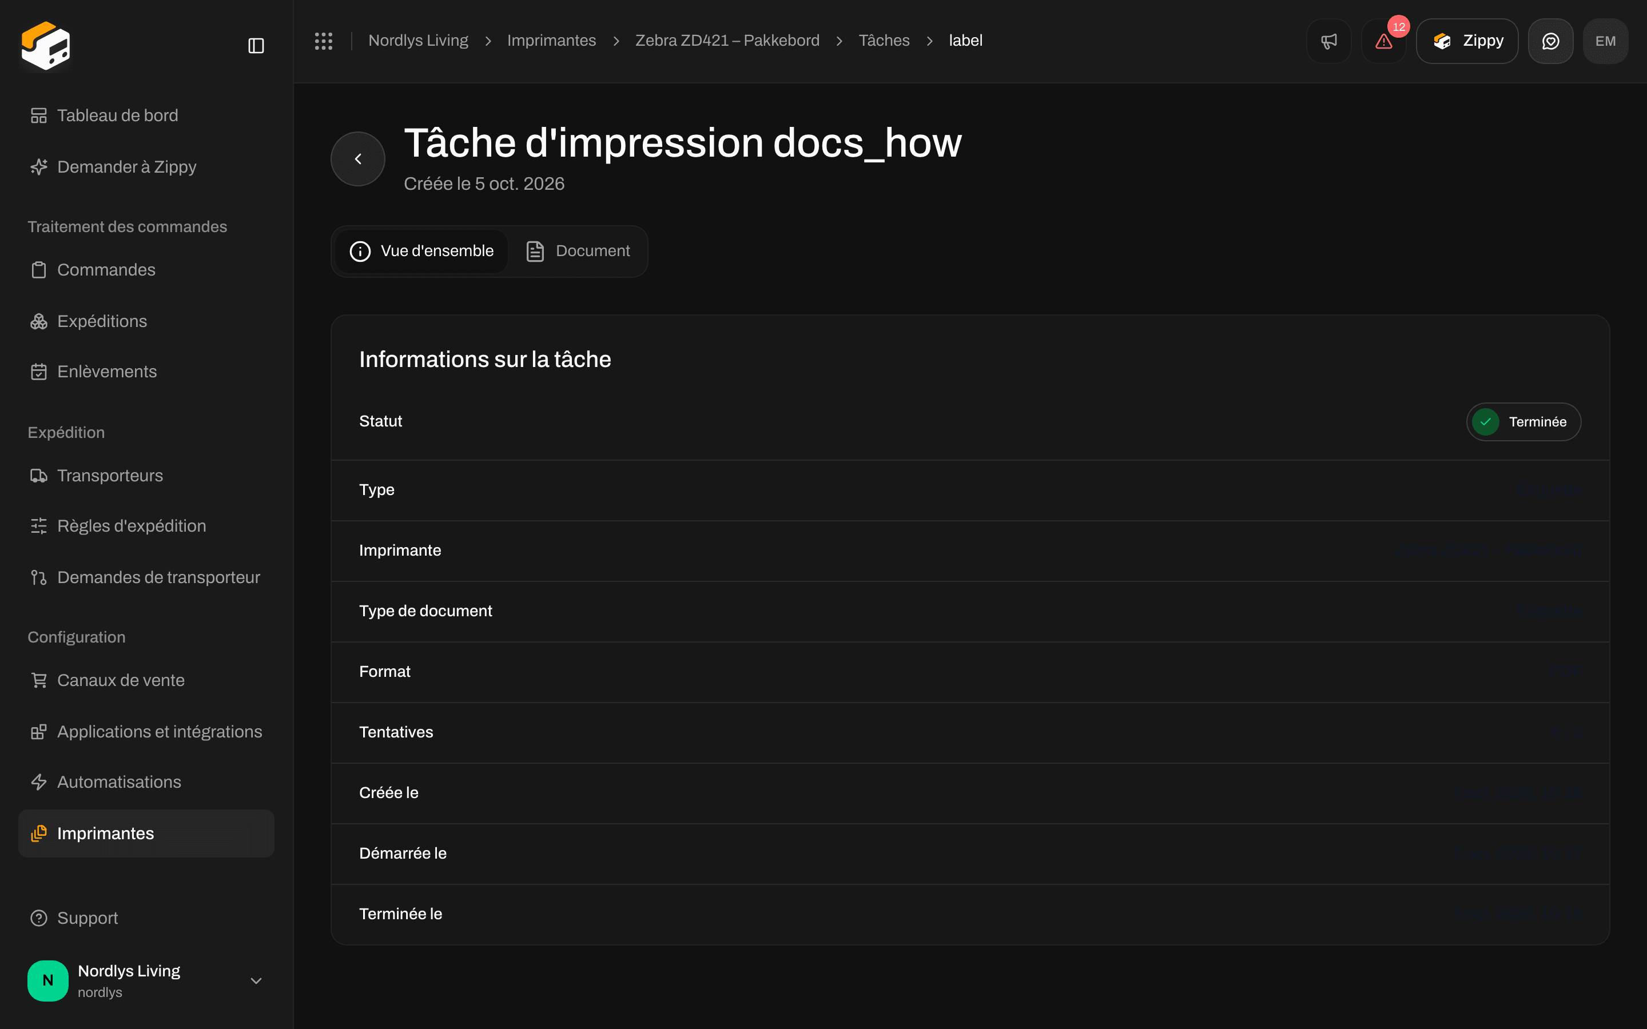Open Demander à Zippy

(146, 167)
